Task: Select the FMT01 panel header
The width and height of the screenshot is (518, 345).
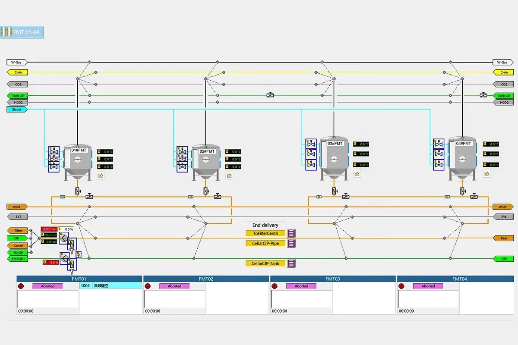Action: (79, 279)
